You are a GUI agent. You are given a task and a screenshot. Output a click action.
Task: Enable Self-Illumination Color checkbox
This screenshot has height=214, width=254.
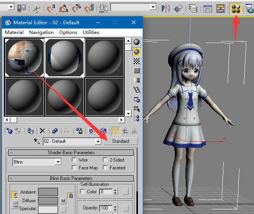click(x=82, y=192)
